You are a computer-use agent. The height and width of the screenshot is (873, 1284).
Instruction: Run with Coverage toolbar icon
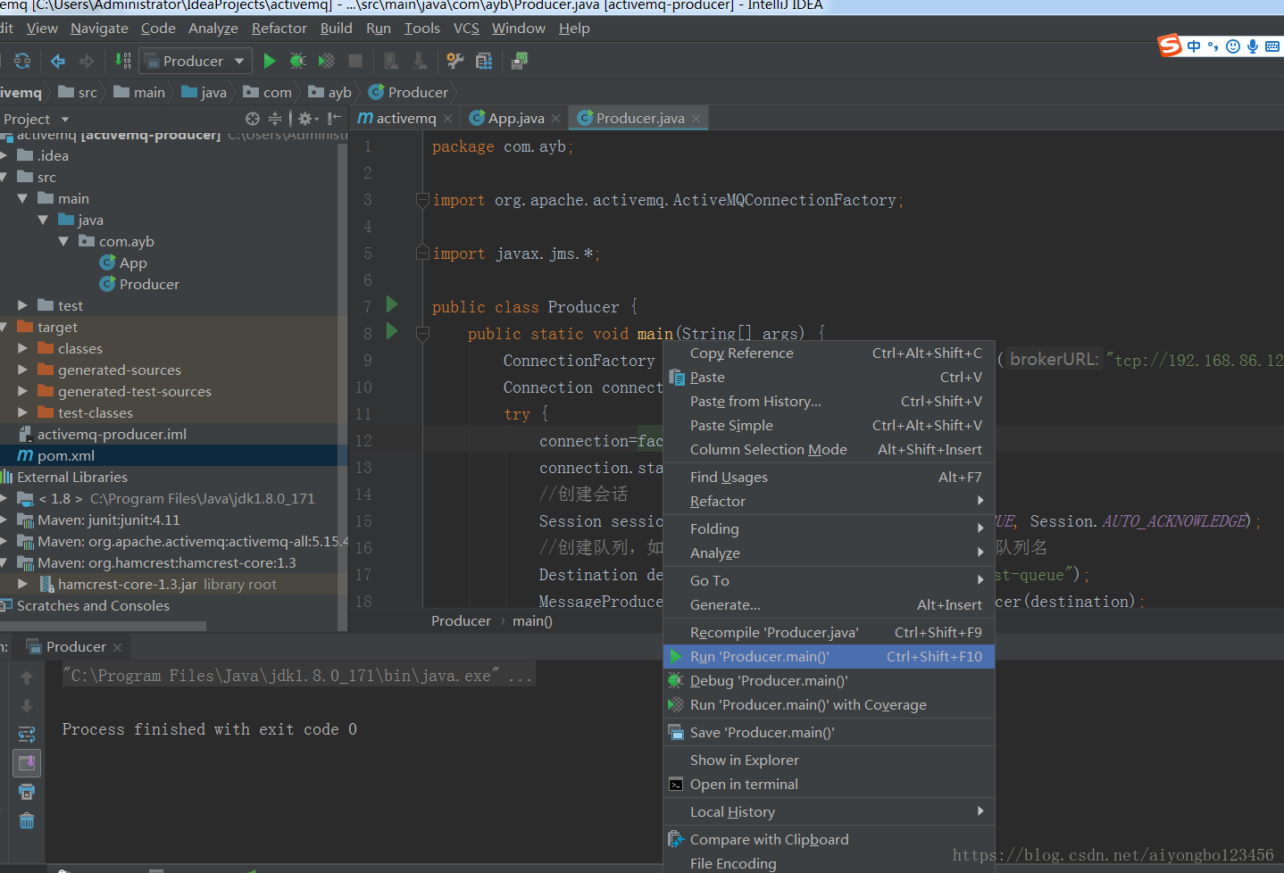[327, 61]
